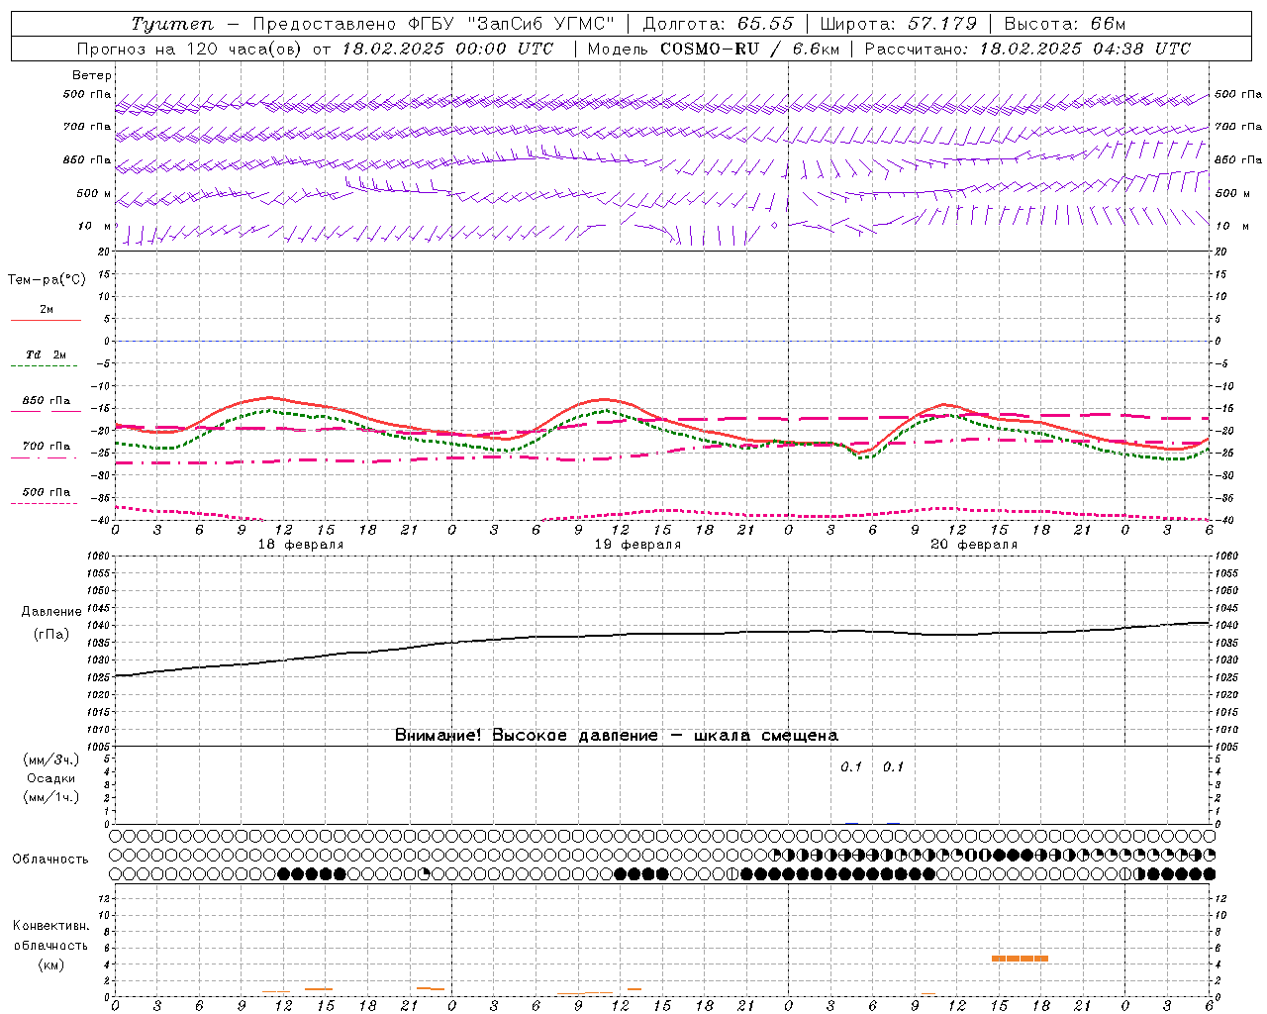
Task: Click the 'Облачность' cloud cover label
Action: coord(50,860)
